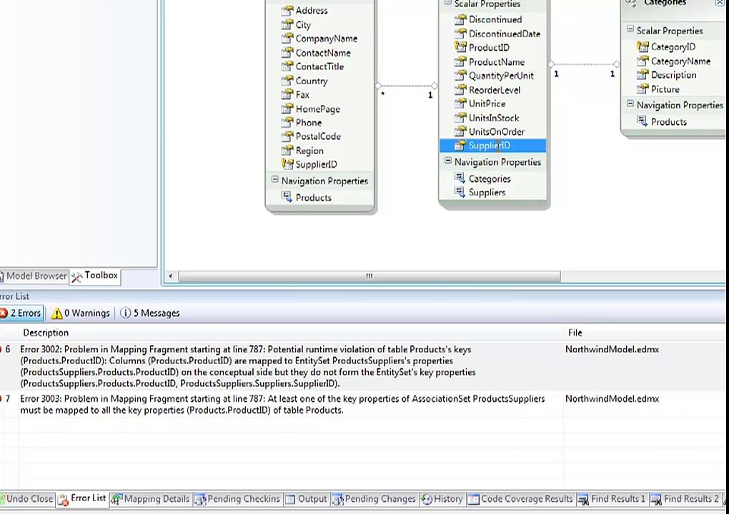Switch to the Toolbox tab

click(x=95, y=276)
